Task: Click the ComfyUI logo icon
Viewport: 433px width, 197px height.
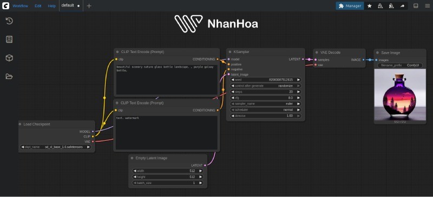Action: 5,6
